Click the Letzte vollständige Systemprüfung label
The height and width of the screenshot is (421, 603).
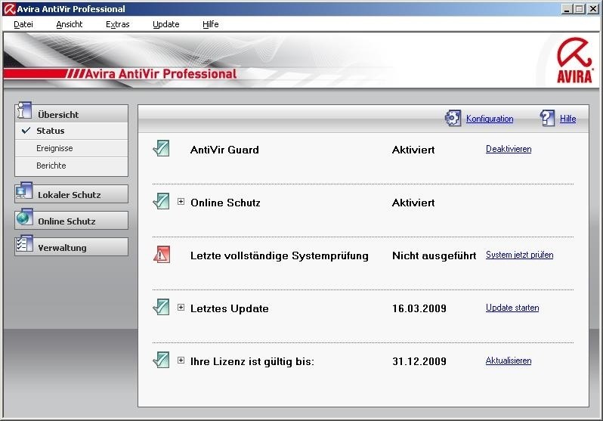pyautogui.click(x=279, y=256)
